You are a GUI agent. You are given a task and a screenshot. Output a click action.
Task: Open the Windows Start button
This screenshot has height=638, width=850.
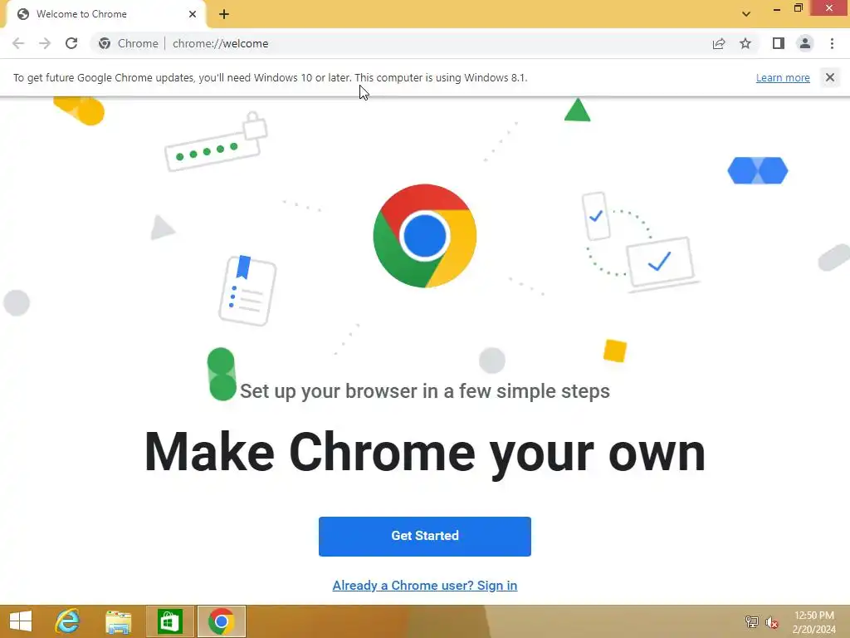pos(21,621)
